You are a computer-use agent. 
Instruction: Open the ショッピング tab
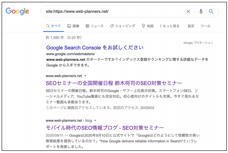[x=123, y=26]
